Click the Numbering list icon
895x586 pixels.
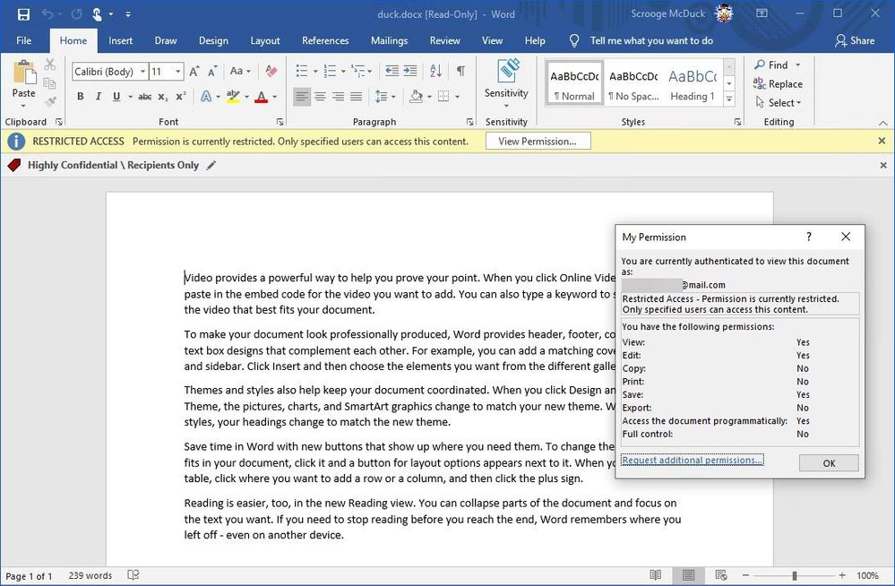click(330, 72)
